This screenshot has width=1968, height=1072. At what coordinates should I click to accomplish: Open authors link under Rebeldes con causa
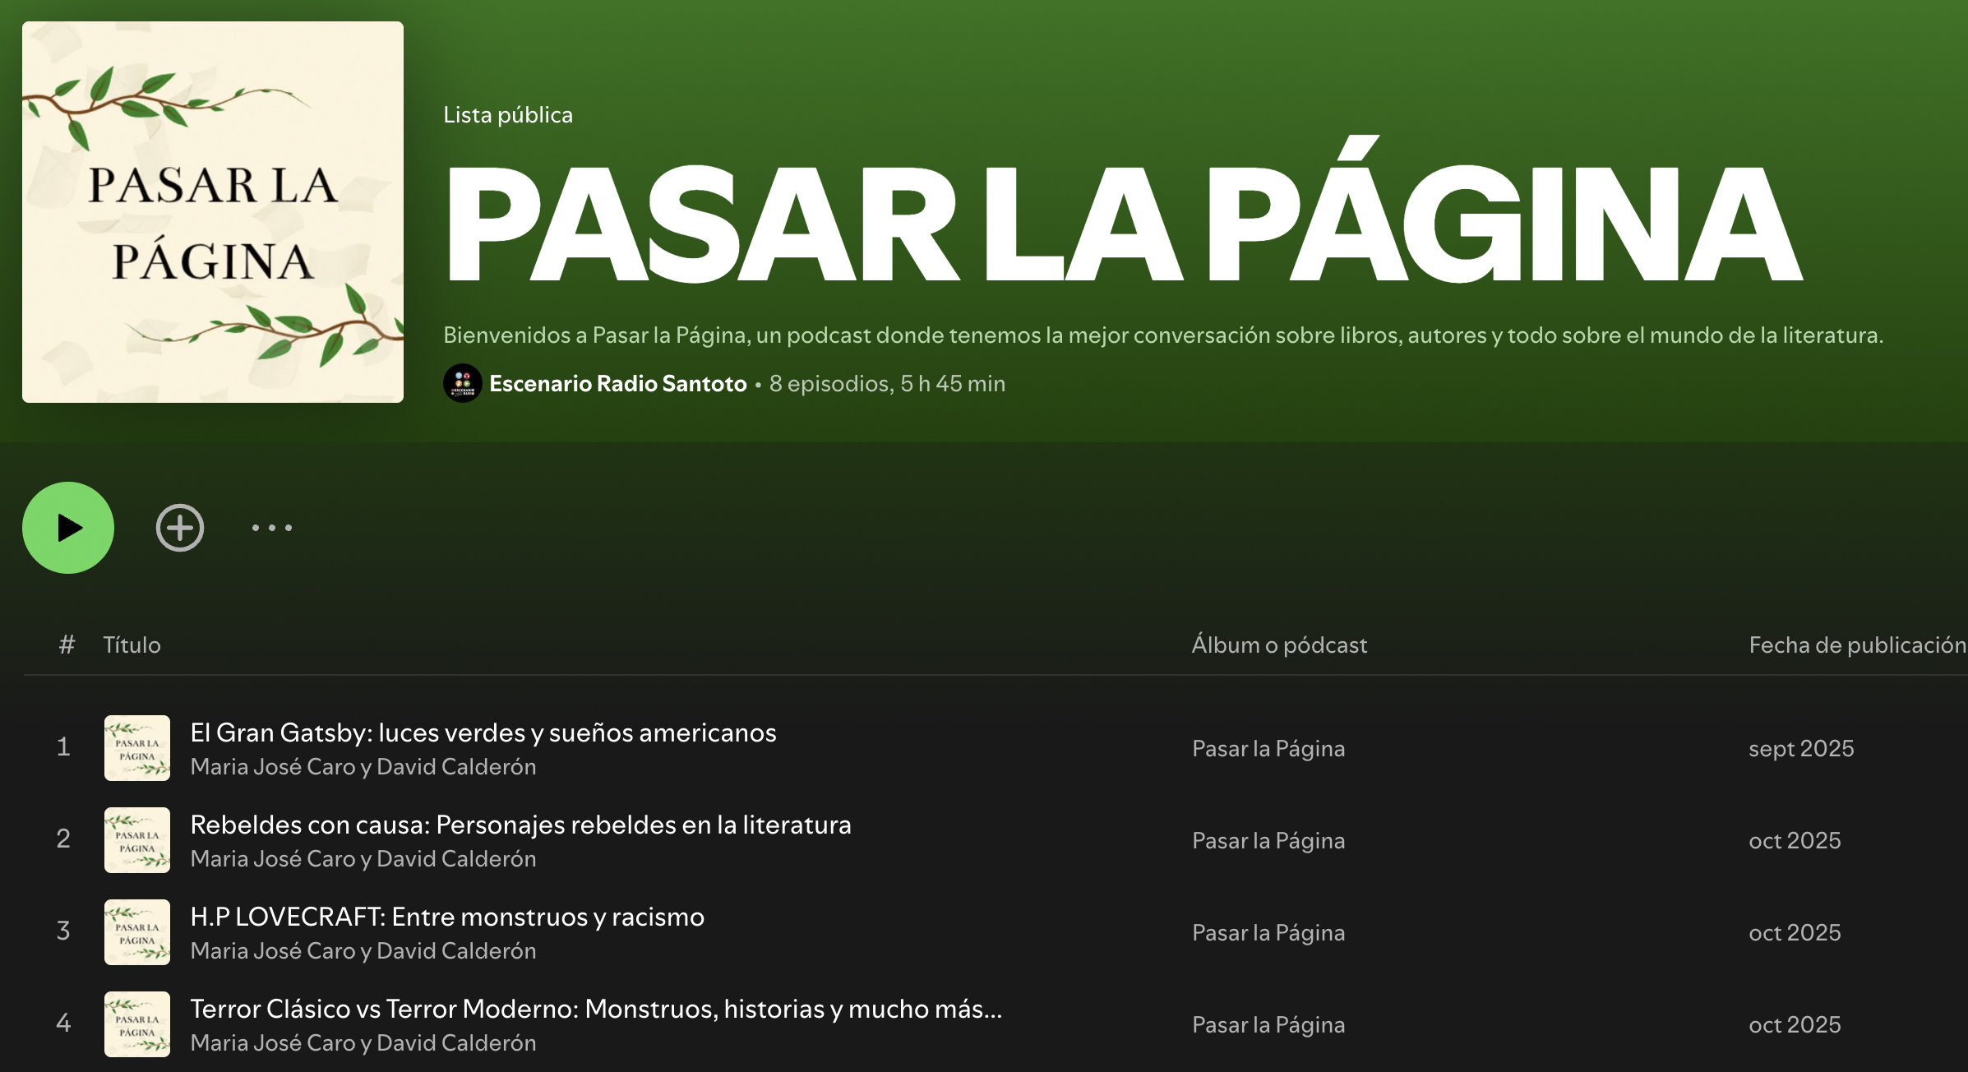(x=363, y=859)
